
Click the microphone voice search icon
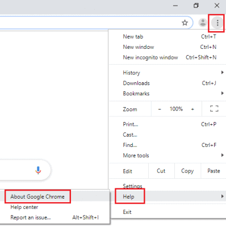click(x=38, y=170)
